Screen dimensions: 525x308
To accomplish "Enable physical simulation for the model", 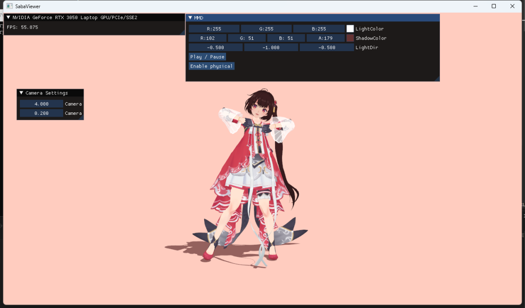I will tap(211, 66).
